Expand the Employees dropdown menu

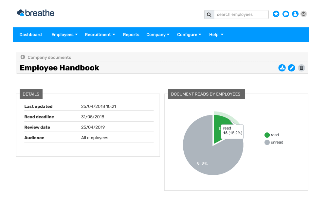(64, 35)
